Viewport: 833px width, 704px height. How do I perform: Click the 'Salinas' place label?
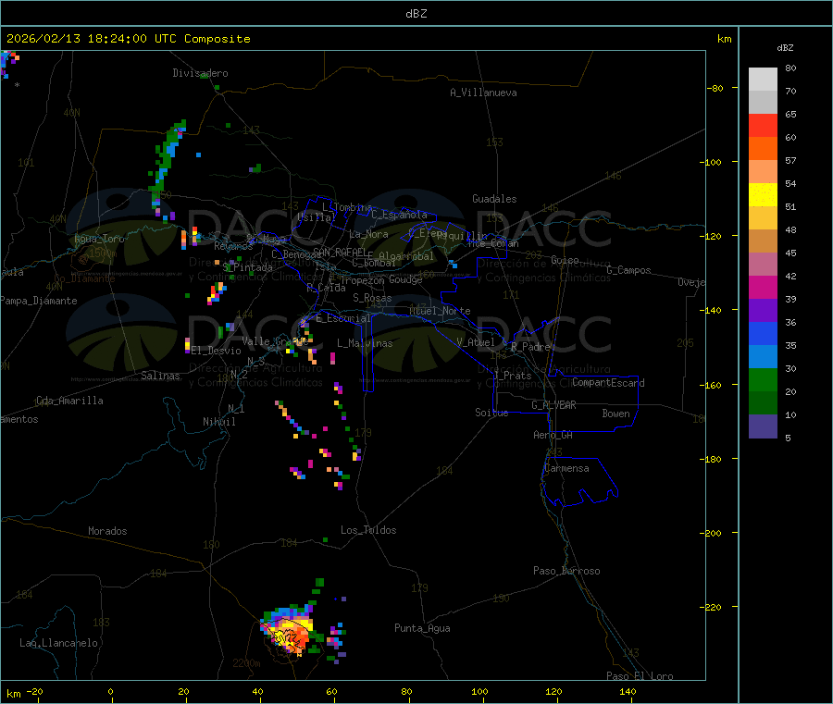coord(160,376)
